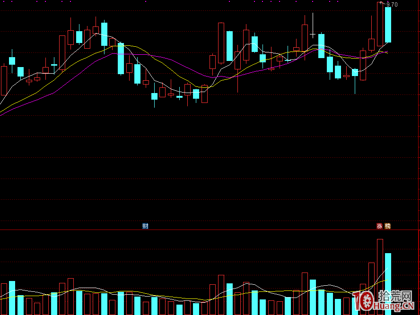This screenshot has width=420, height=315.
Task: Select the 9.70 high price label
Action: (x=392, y=5)
